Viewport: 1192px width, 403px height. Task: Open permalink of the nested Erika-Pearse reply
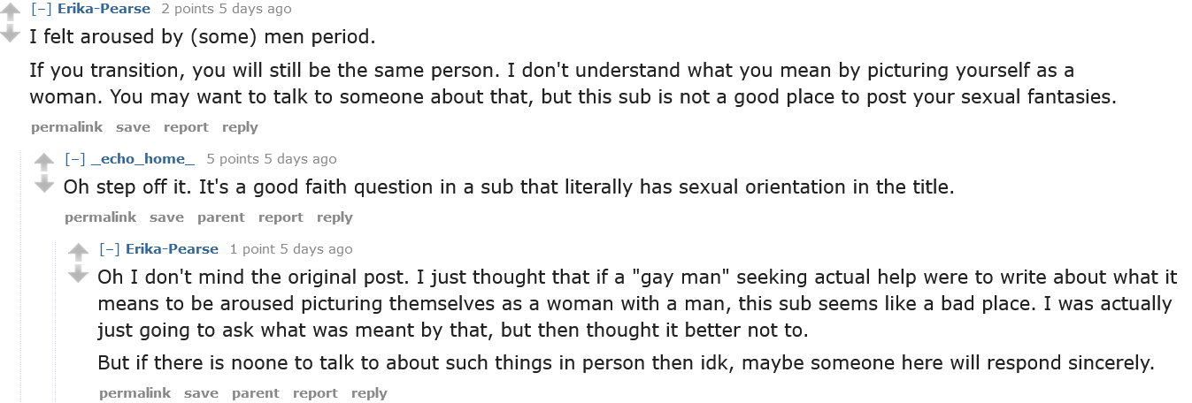tap(135, 393)
